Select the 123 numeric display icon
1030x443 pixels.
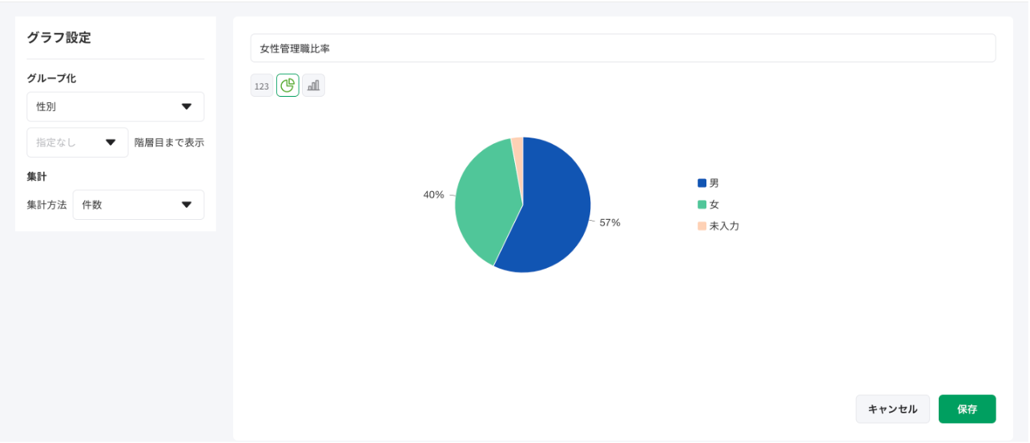point(262,86)
